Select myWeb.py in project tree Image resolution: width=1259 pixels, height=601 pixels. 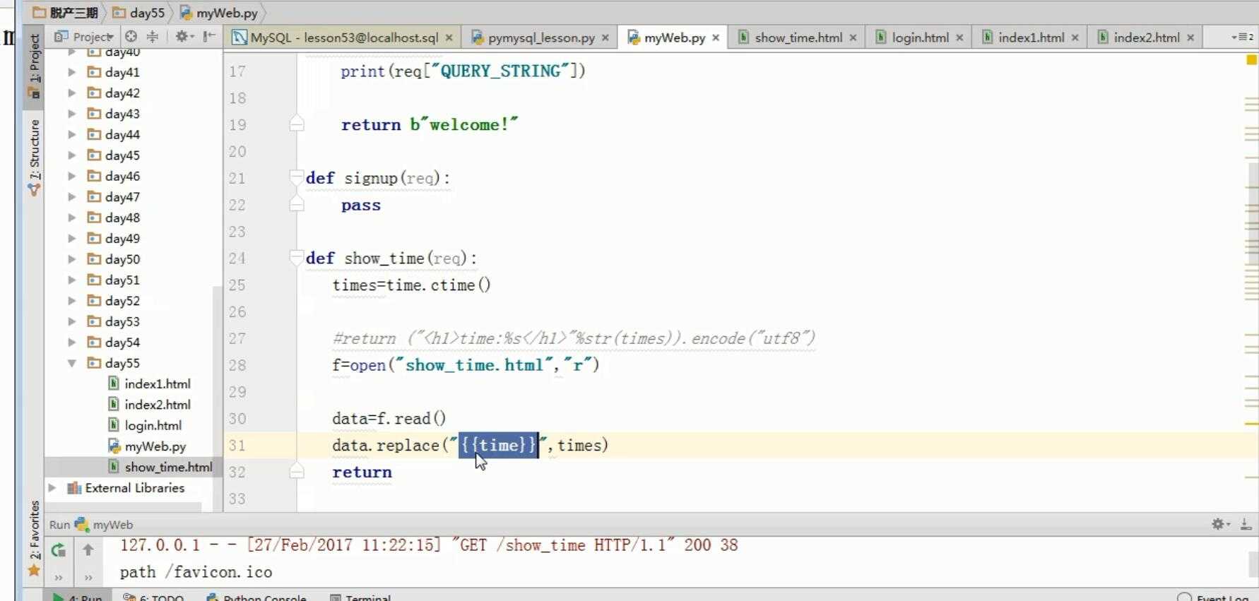147,446
